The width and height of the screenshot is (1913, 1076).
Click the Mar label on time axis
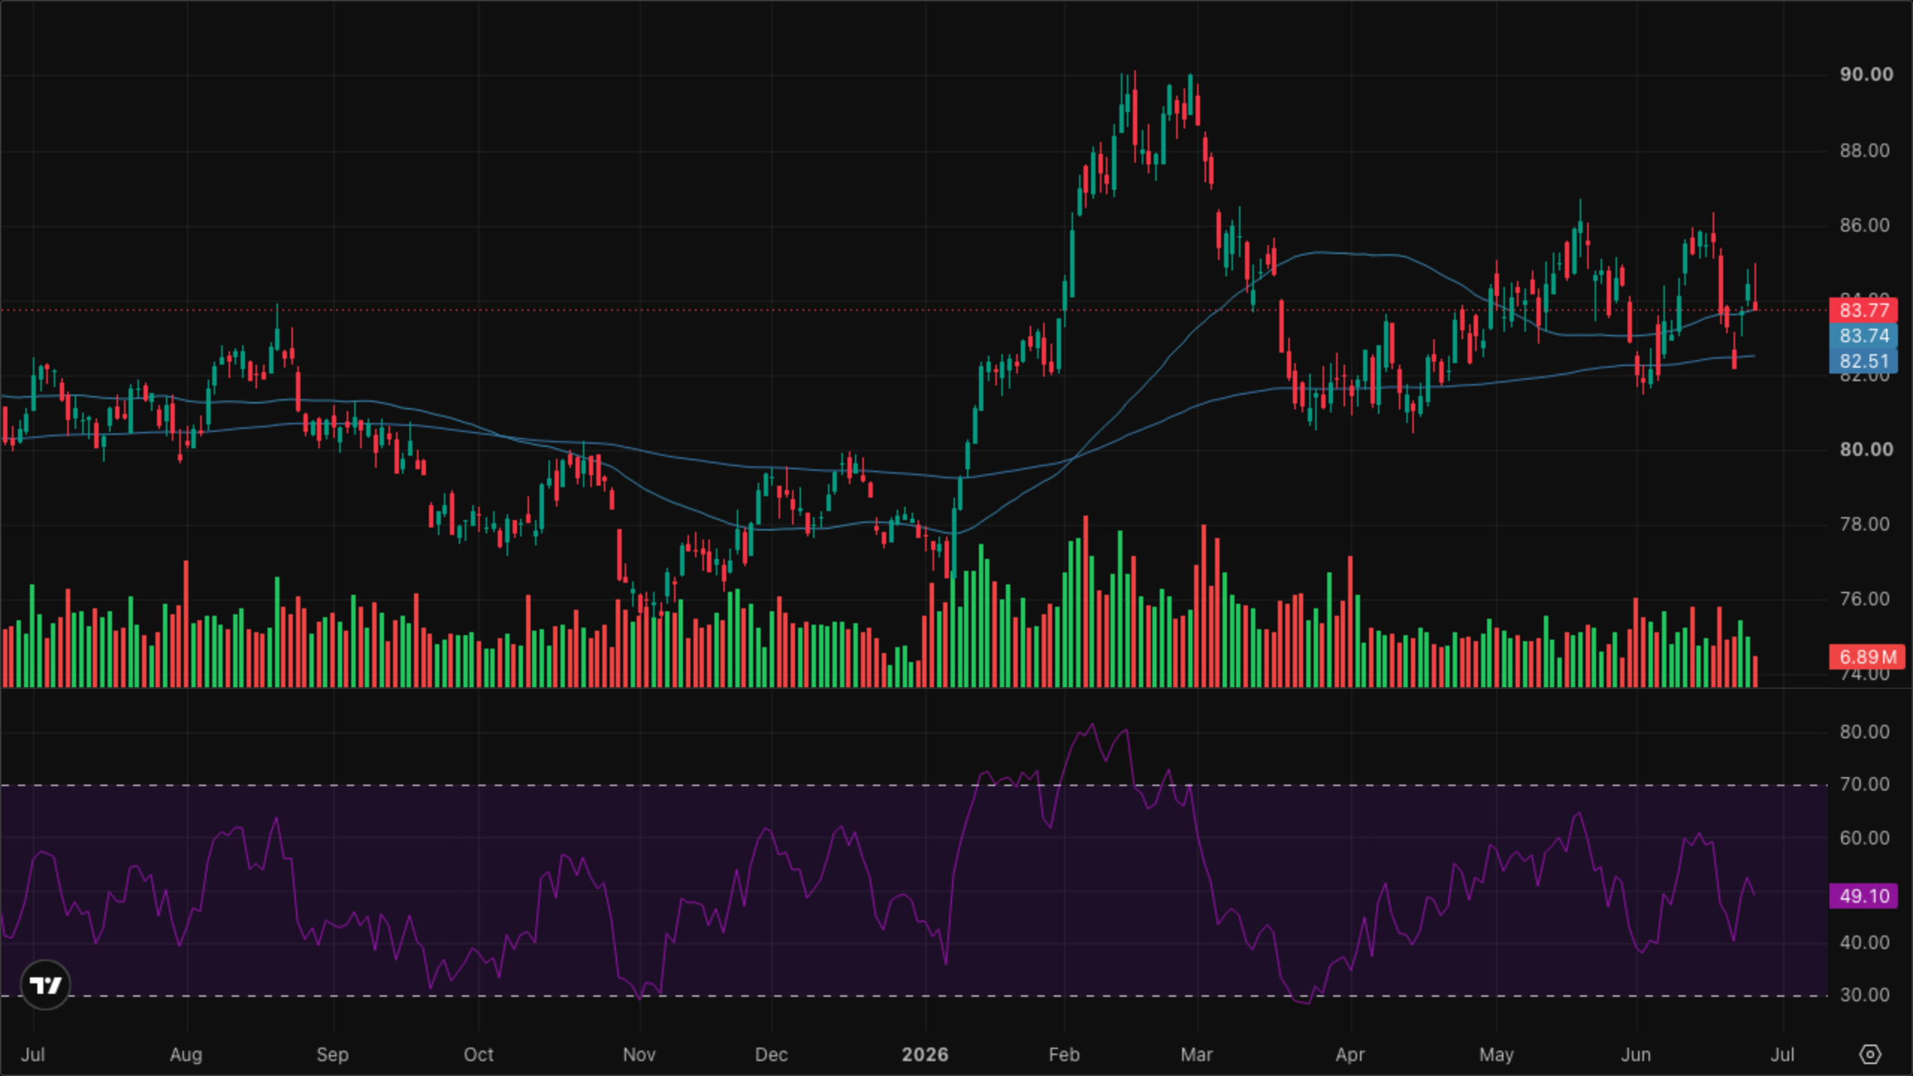[1196, 1054]
